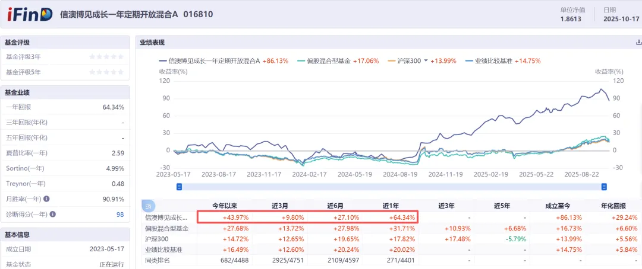642x269 pixels.
Task: Click the 一年回报 value 64.34%
Action: pyautogui.click(x=114, y=107)
